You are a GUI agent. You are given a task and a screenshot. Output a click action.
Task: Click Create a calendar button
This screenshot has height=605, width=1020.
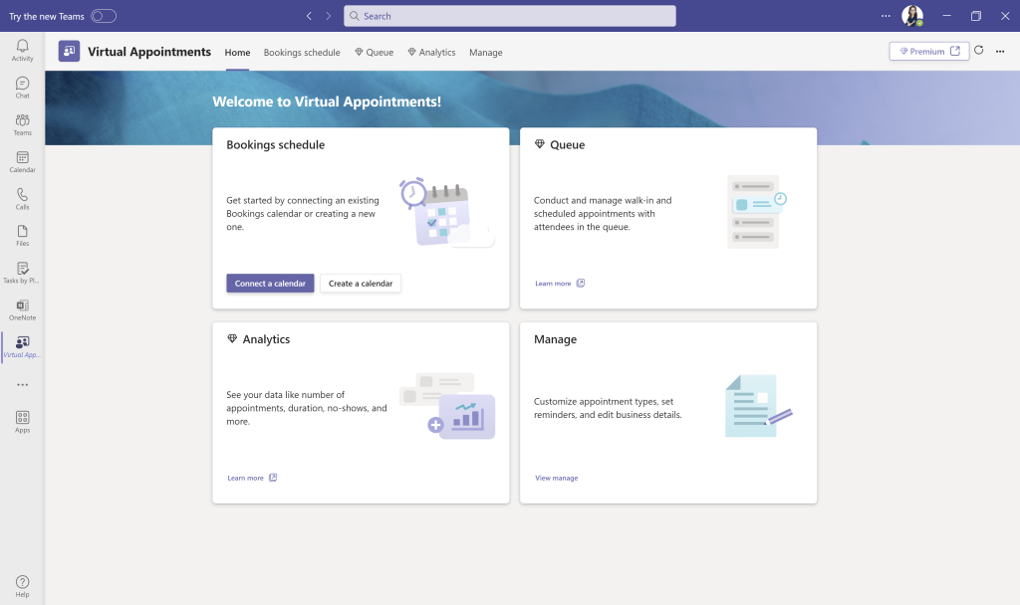pos(361,284)
